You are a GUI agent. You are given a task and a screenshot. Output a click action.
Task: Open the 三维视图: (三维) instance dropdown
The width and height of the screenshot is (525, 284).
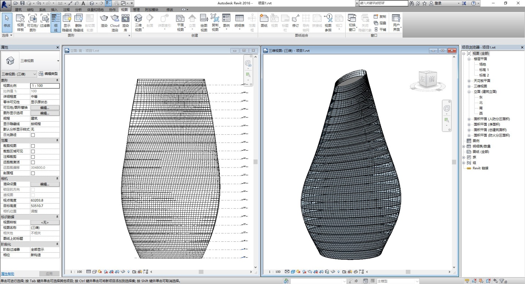[x=19, y=74]
